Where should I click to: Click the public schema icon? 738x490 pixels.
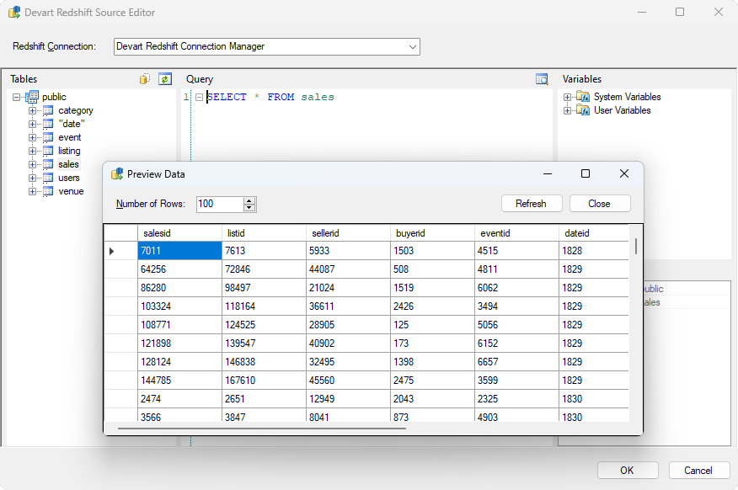pos(32,97)
